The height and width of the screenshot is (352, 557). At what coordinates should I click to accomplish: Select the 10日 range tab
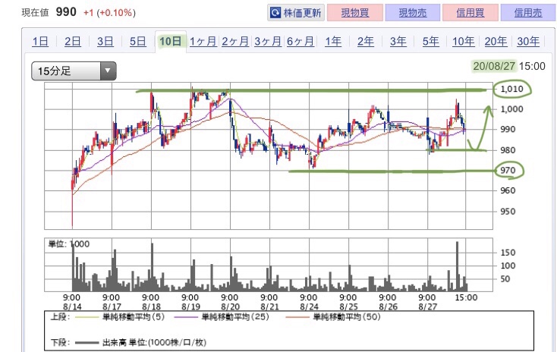171,42
